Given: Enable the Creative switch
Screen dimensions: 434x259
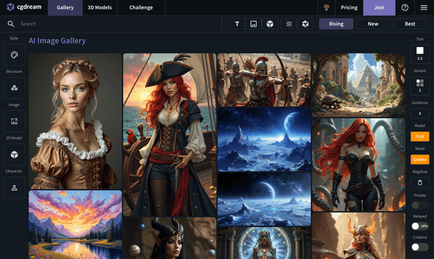Looking at the screenshot, I should 420,247.
